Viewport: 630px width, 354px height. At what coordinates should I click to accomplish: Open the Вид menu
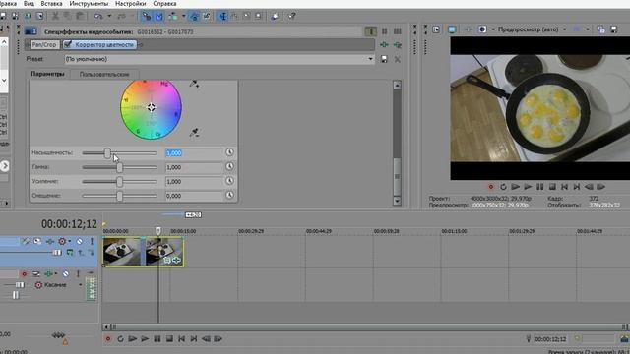click(x=29, y=4)
